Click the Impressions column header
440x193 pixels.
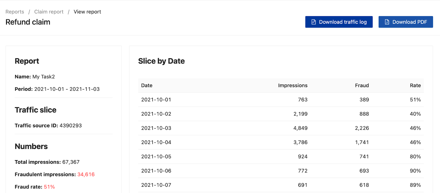pos(293,85)
